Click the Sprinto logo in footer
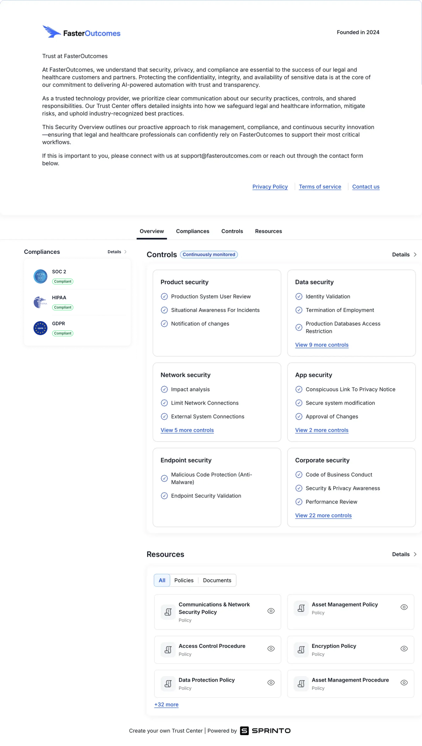This screenshot has height=746, width=422. pos(265,731)
